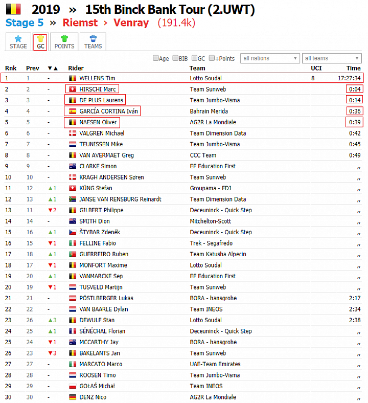Click the Belgian flag in the race title
This screenshot has height=403, width=368.
[13, 9]
